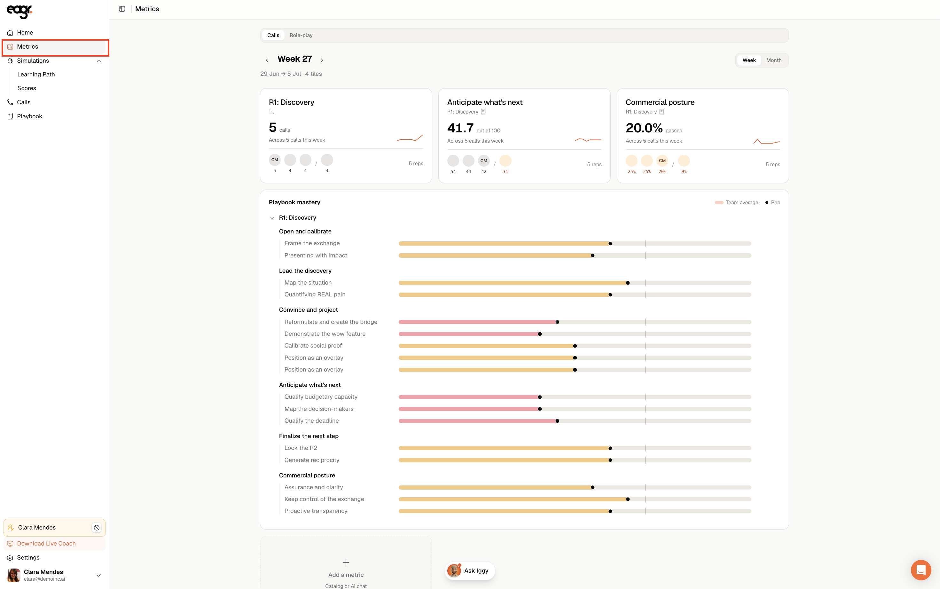Go to next week arrow

click(322, 60)
